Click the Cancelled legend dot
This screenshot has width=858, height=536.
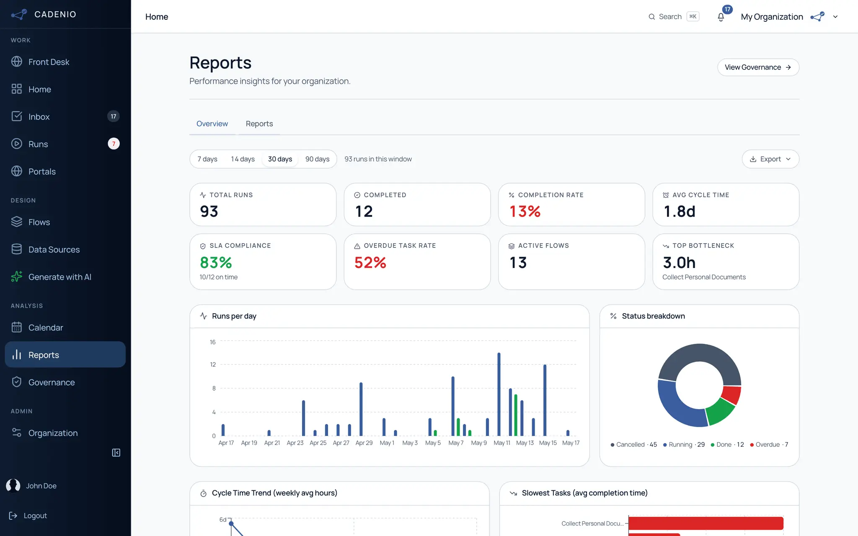(612, 445)
